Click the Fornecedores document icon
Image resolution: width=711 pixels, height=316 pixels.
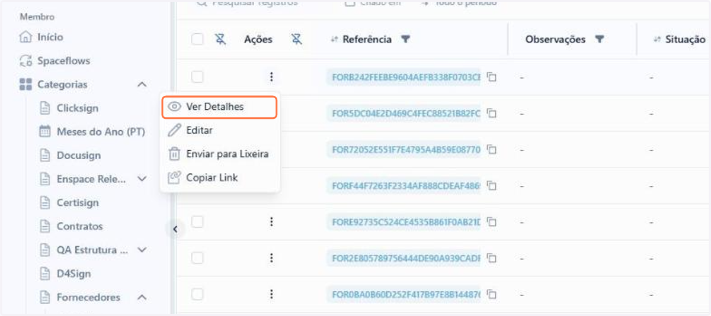(x=44, y=297)
